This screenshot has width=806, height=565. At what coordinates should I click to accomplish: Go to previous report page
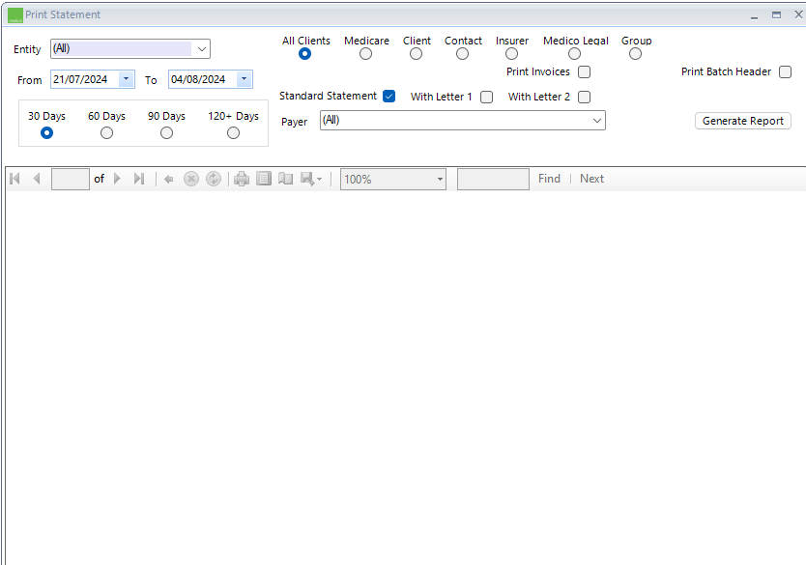[x=37, y=179]
